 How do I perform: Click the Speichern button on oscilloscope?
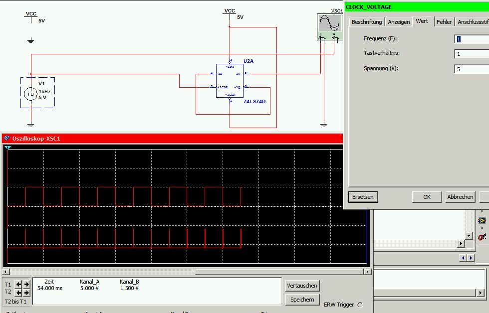point(302,300)
